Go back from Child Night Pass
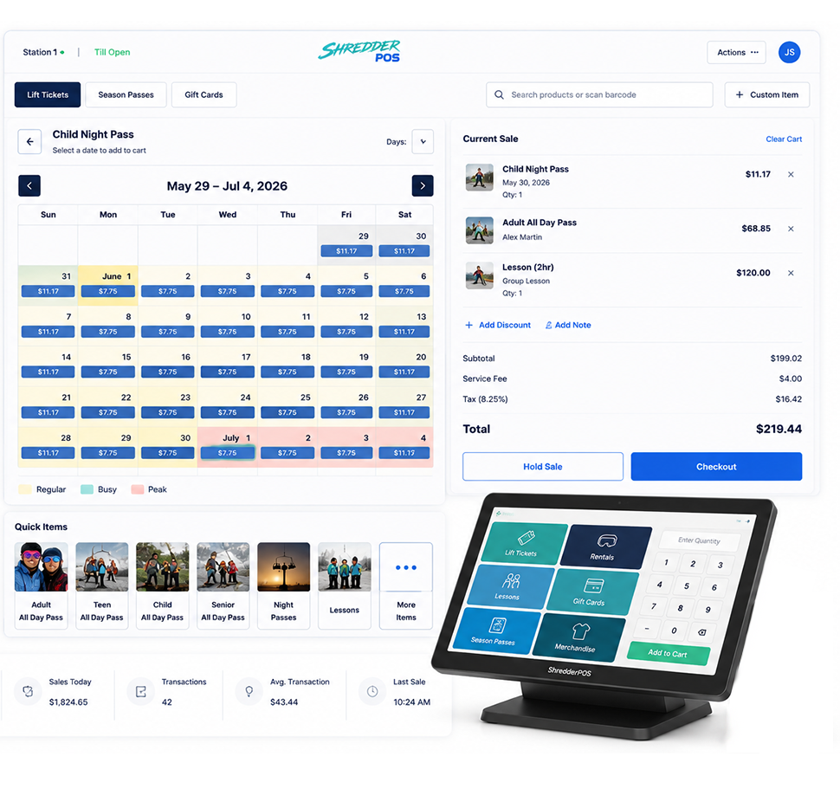Viewport: 840px width, 802px height. point(29,141)
